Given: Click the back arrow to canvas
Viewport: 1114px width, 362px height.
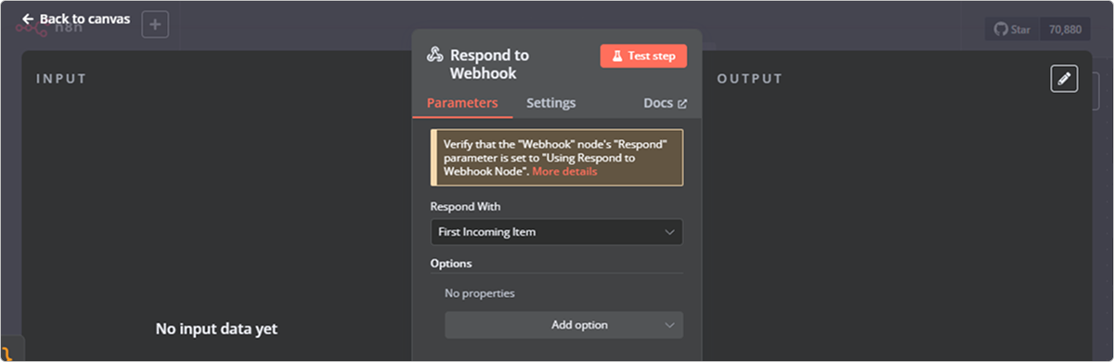Looking at the screenshot, I should coord(28,19).
